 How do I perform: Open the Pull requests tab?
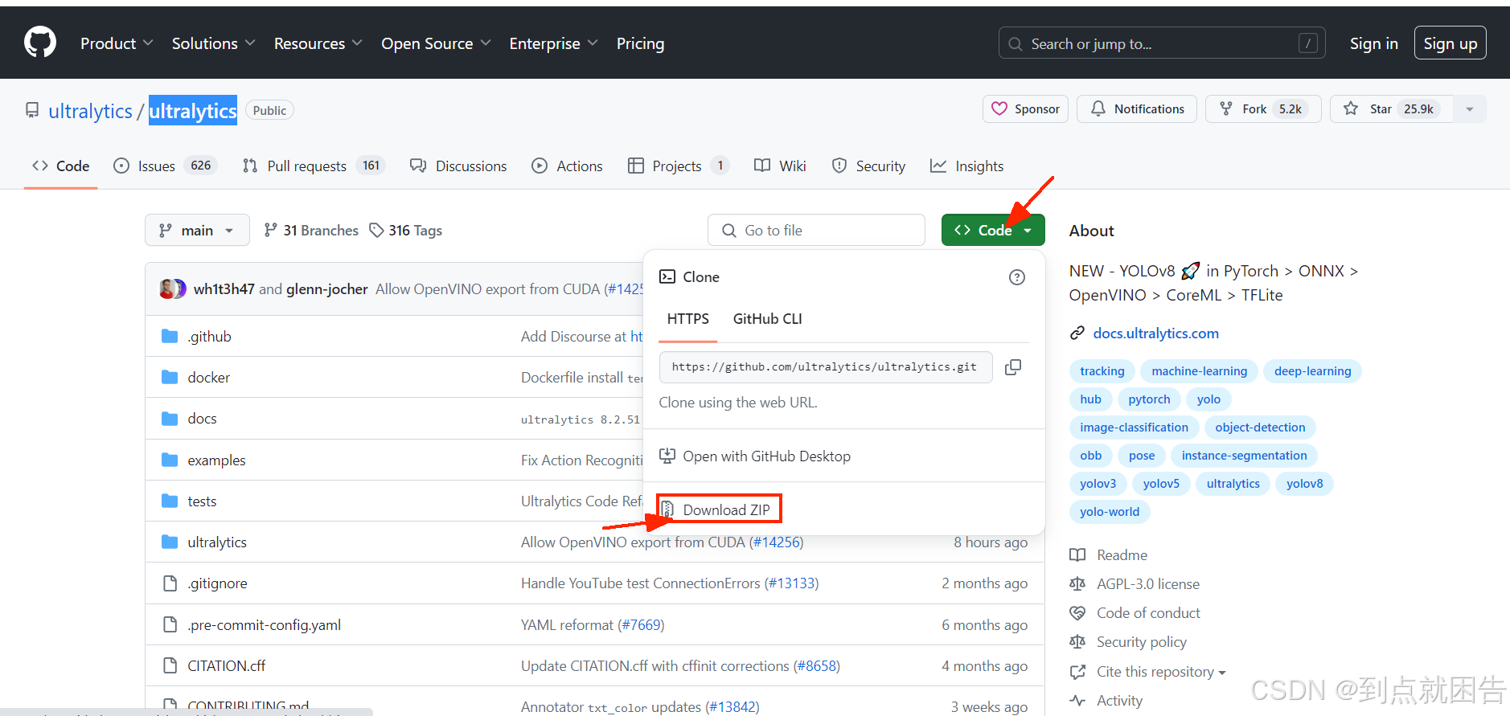click(314, 166)
